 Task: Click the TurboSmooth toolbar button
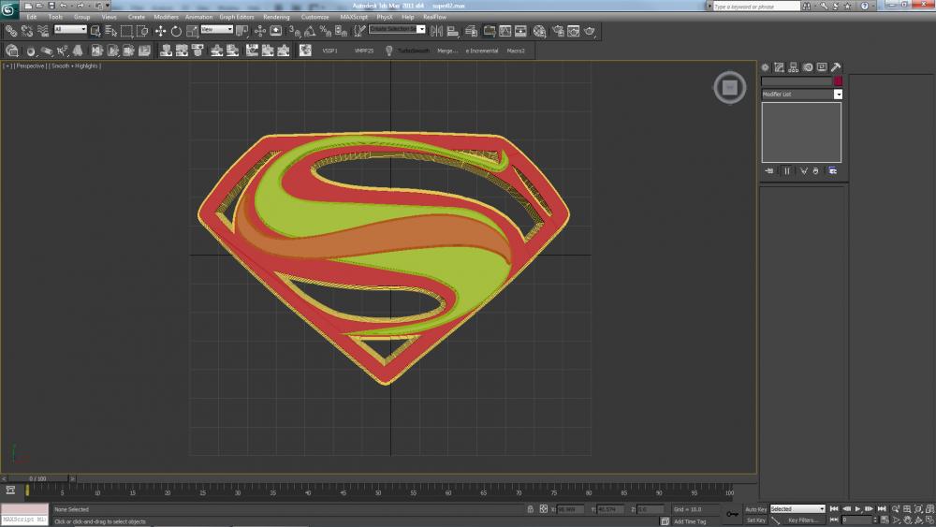[414, 51]
